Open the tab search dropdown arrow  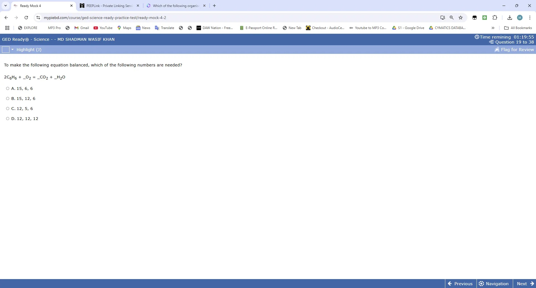tap(5, 6)
